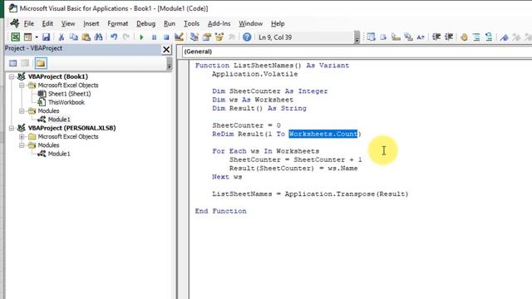Image resolution: width=532 pixels, height=299 pixels.
Task: Open the Insert object dropdown arrow
Action: coord(37,37)
